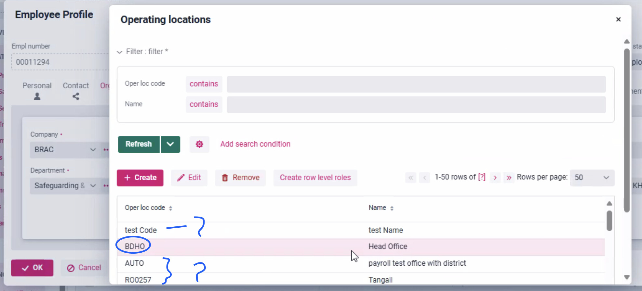Viewport: 642px width, 291px height.
Task: Click the Edit button
Action: [x=189, y=178]
